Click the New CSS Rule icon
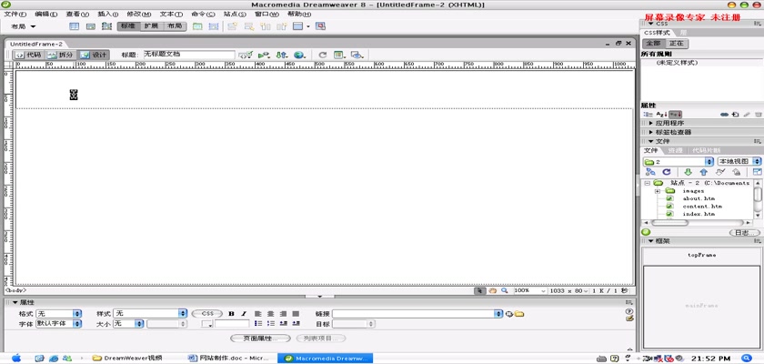This screenshot has width=764, height=364. pos(735,114)
